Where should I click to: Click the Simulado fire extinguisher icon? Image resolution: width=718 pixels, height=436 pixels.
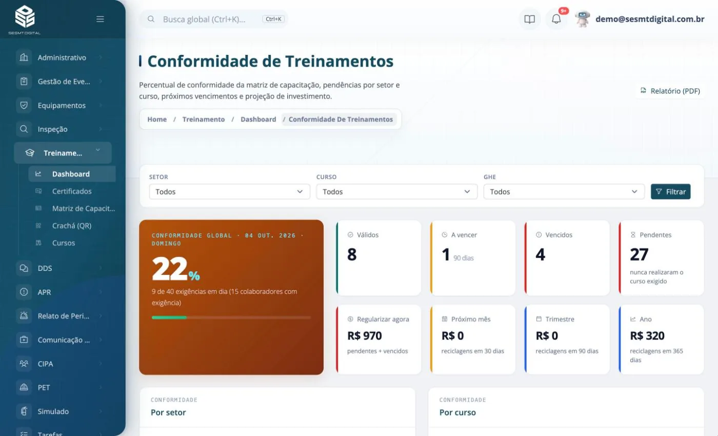click(x=24, y=411)
